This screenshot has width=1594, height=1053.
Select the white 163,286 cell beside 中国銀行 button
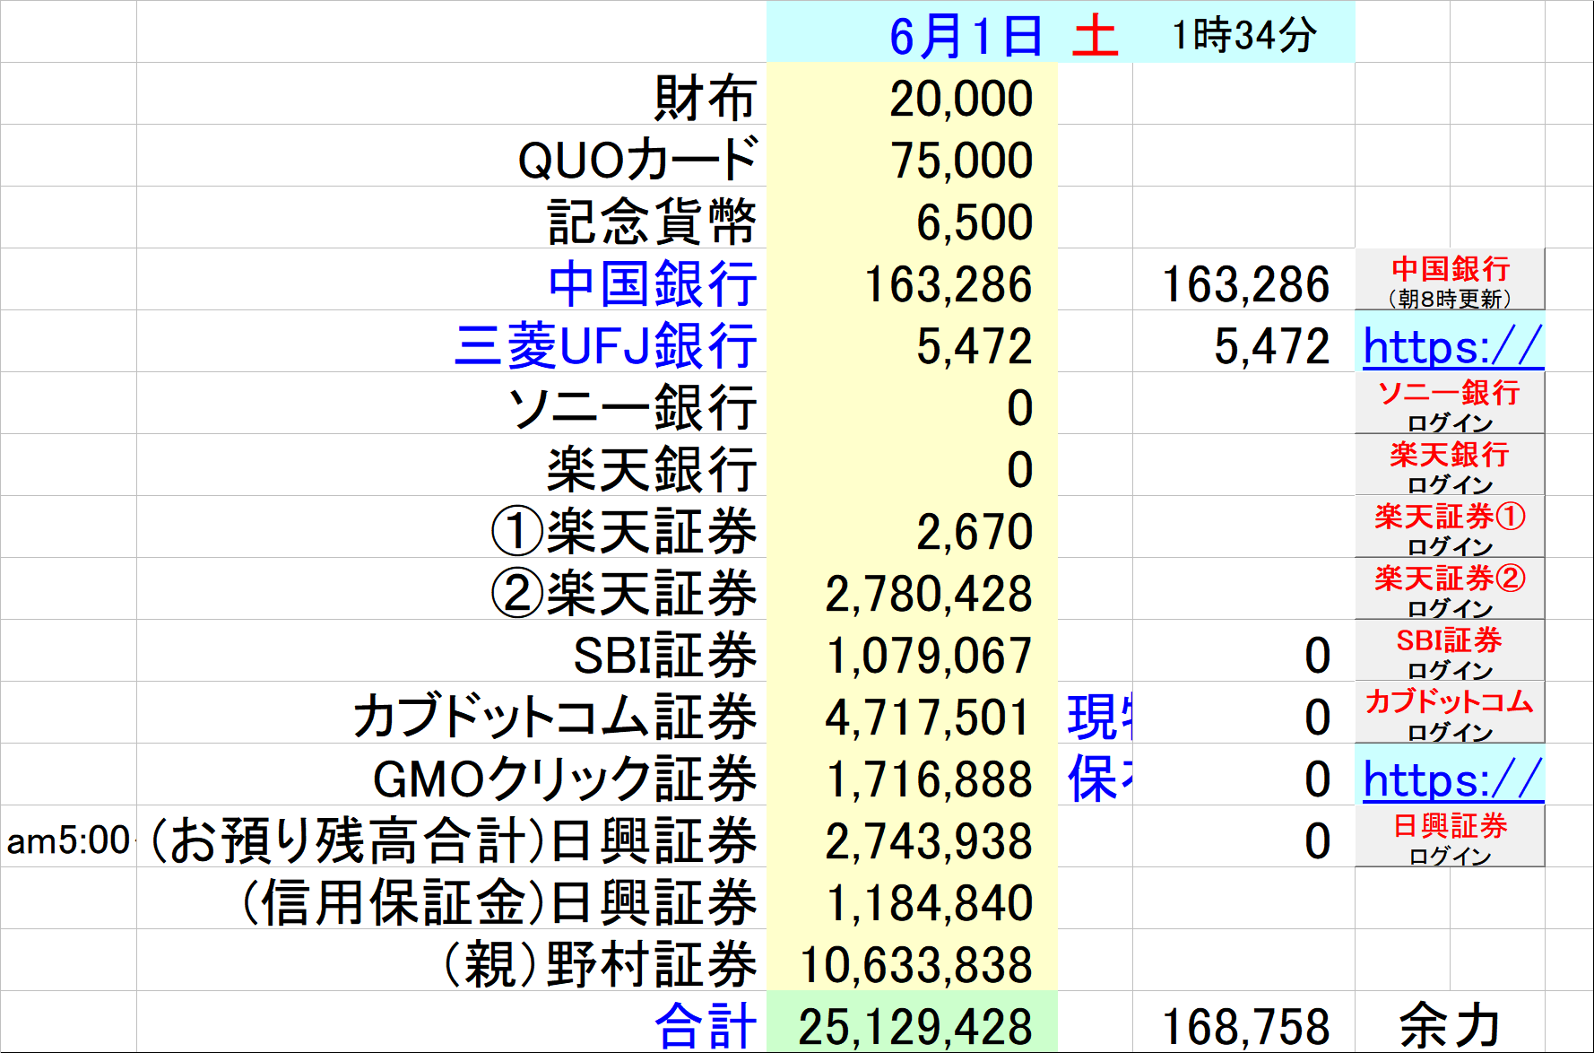(1243, 280)
